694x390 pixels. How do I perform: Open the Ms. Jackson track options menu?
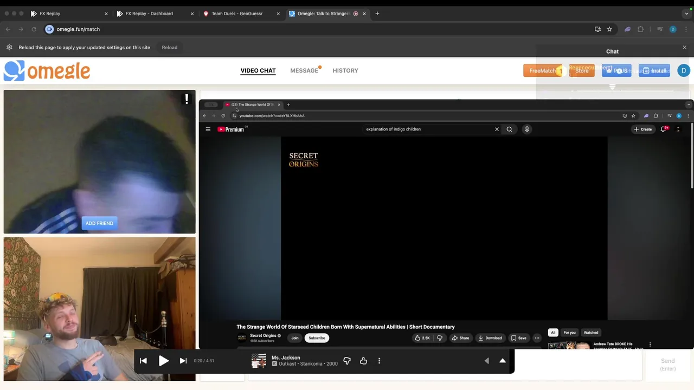point(379,361)
